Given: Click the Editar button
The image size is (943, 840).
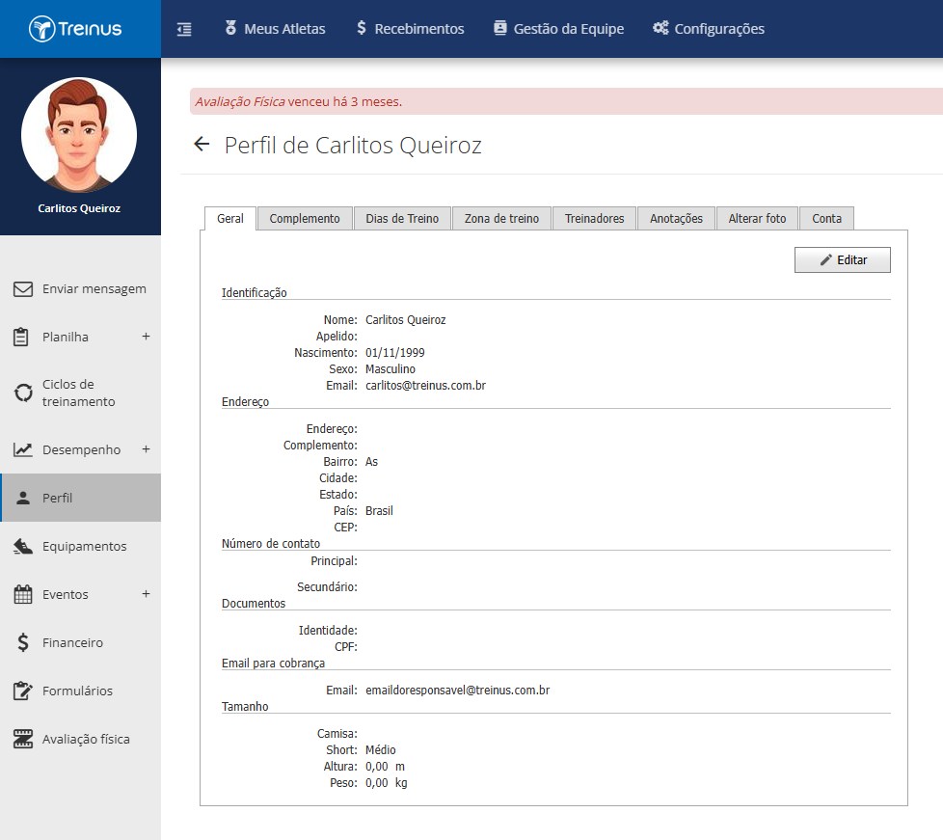Looking at the screenshot, I should click(843, 260).
